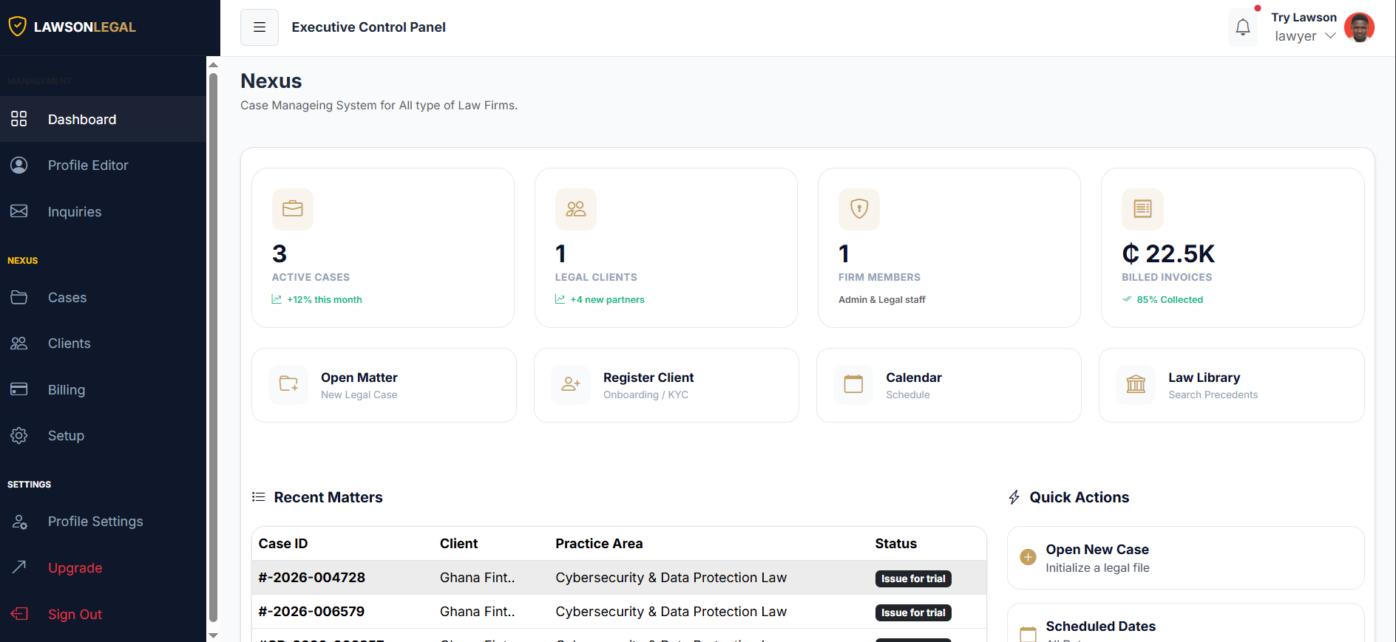
Task: Click the Setup gear icon
Action: (19, 436)
